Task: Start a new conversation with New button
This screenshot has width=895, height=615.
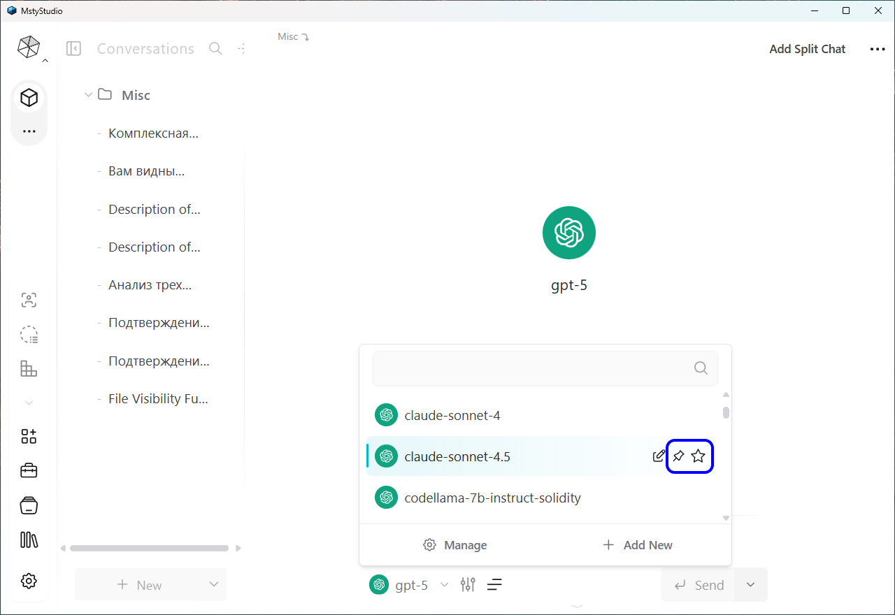Action: pos(138,585)
